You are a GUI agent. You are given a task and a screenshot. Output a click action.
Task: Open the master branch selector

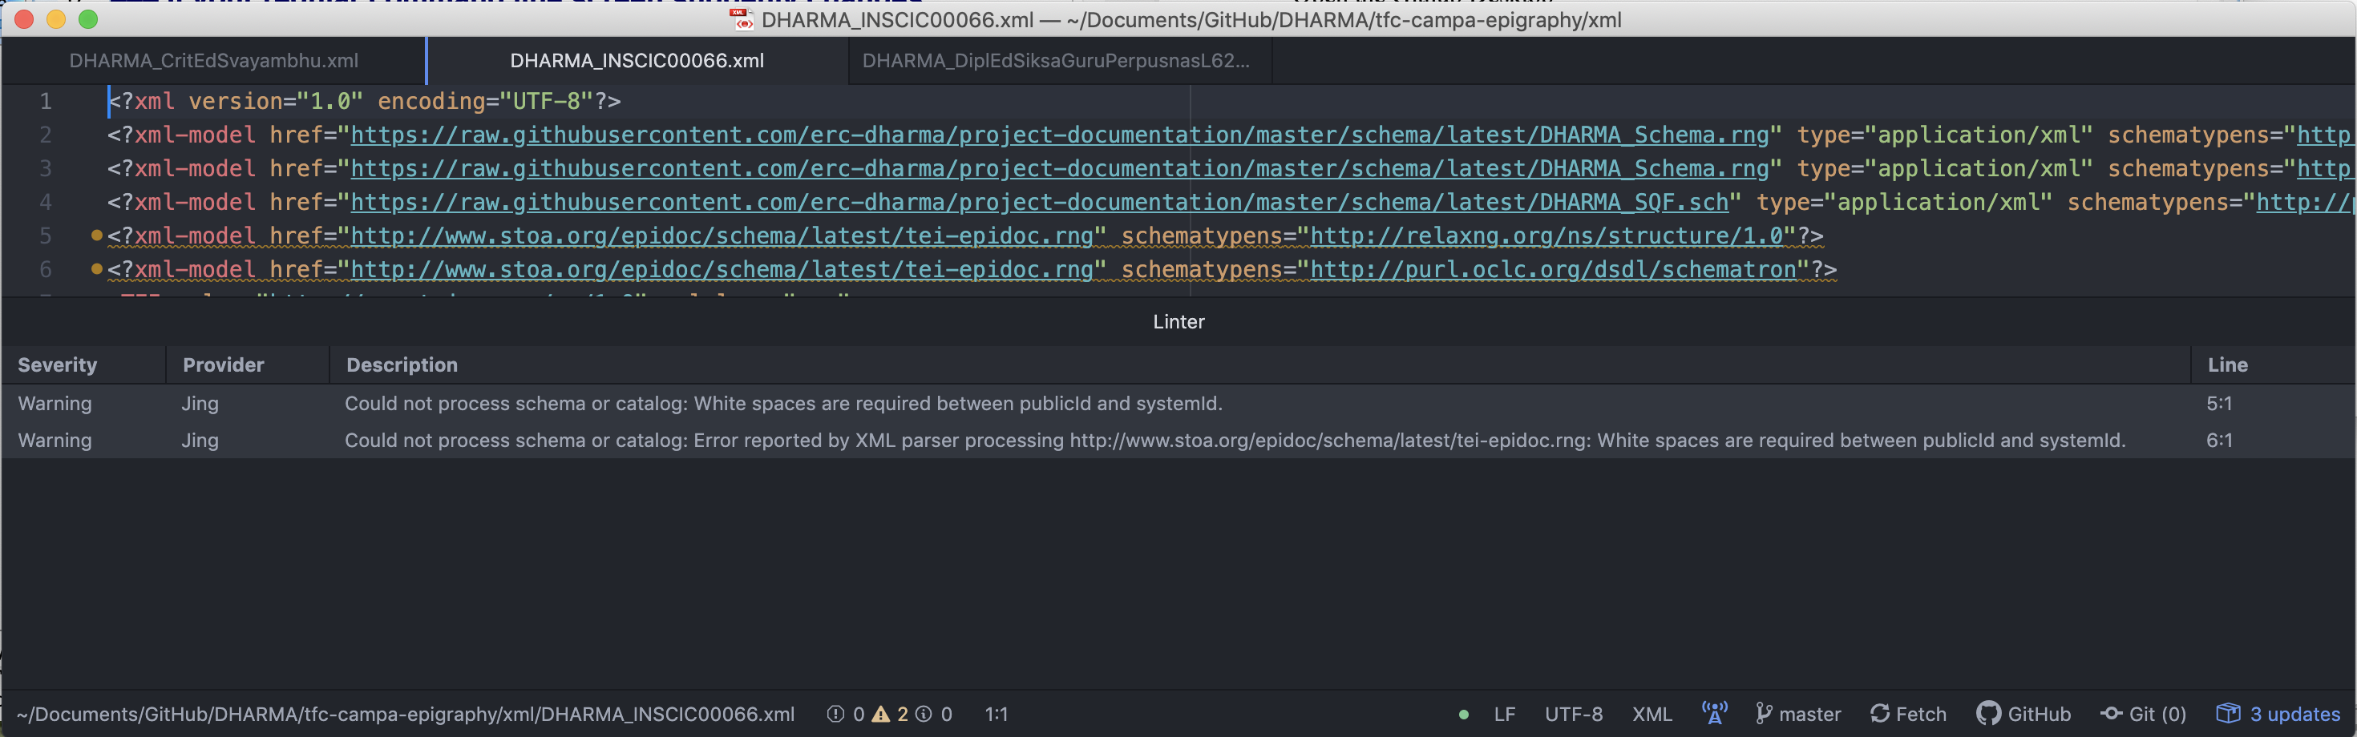click(x=1798, y=714)
